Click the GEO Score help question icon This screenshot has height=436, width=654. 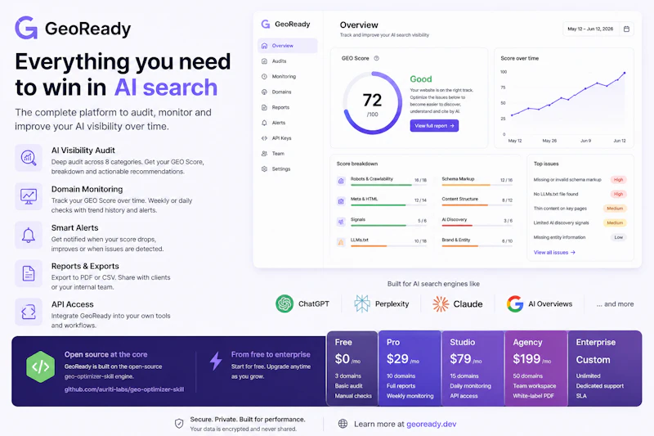[377, 58]
